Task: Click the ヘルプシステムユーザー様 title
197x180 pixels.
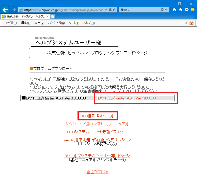Action: (68, 43)
